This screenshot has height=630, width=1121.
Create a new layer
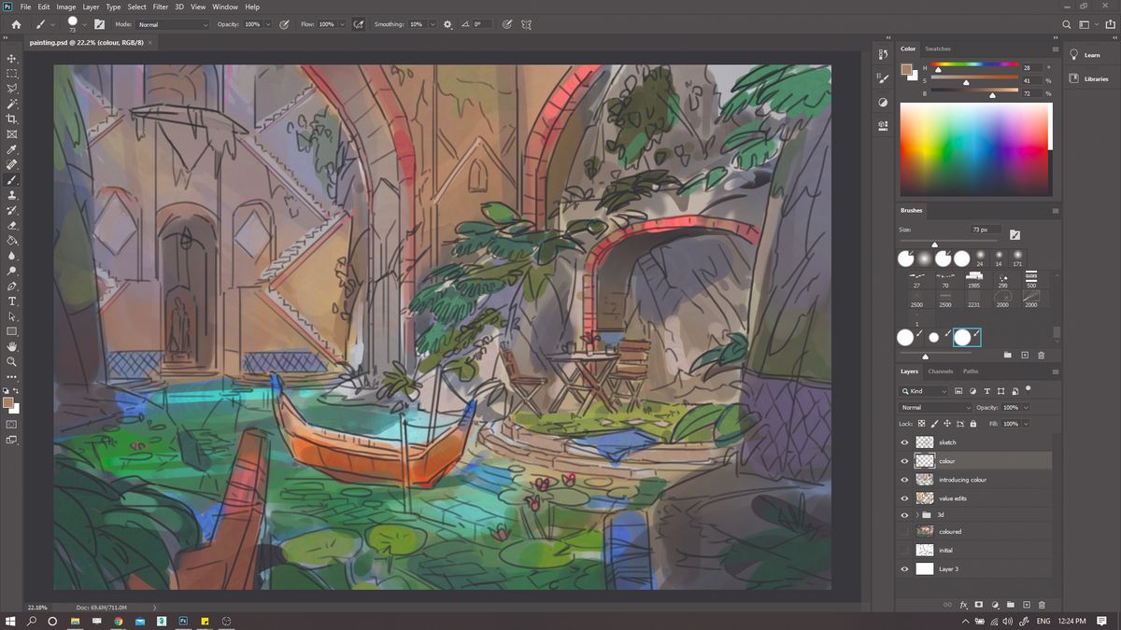point(1027,605)
